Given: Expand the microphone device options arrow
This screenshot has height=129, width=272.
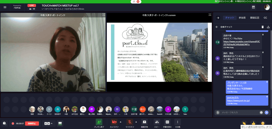Looking at the screenshot, I should pyautogui.click(x=136, y=122).
